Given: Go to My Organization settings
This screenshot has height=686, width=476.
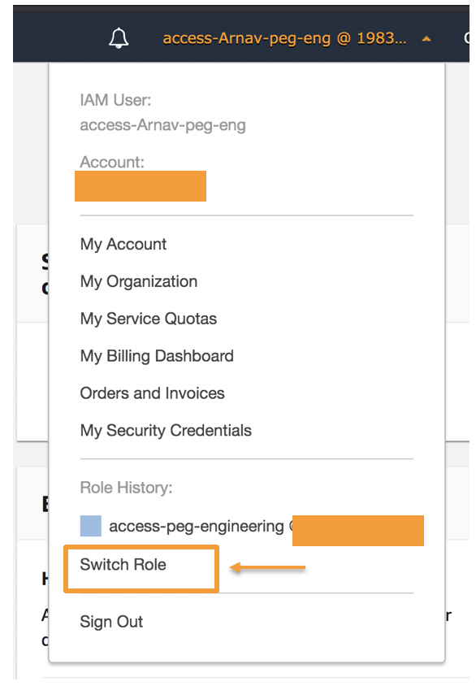Looking at the screenshot, I should point(138,281).
